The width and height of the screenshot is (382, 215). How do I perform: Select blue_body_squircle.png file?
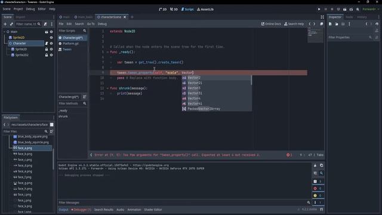33,142
